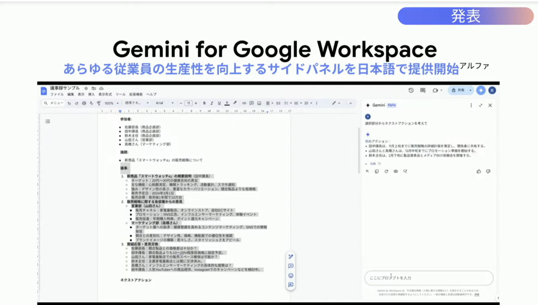Open version history clock icon

[410, 90]
